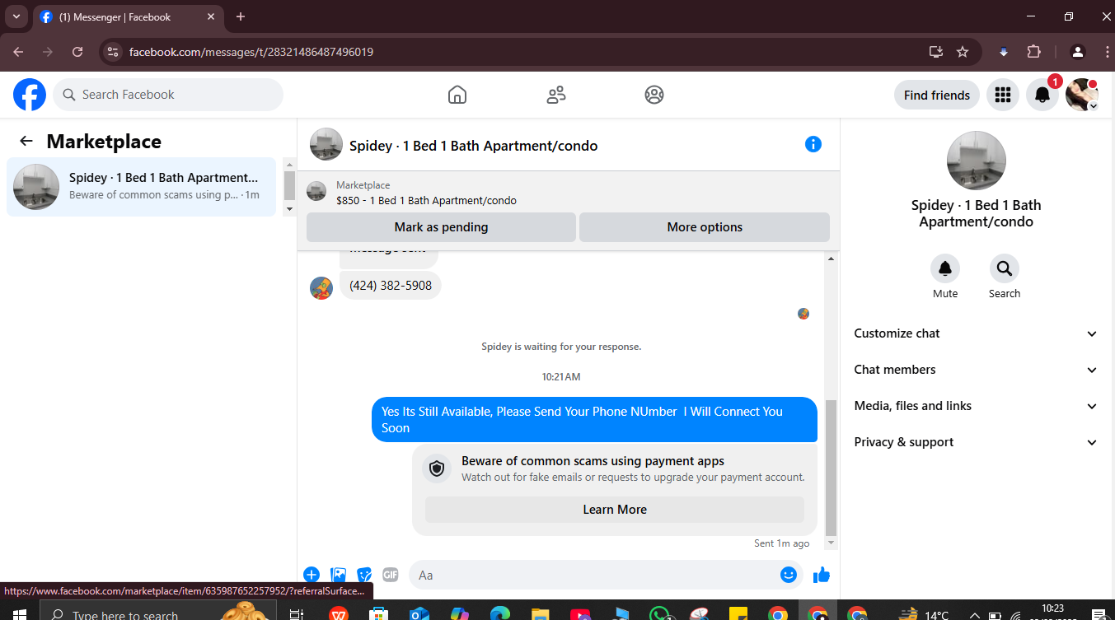
Task: Open Outlook from the taskbar
Action: point(420,614)
